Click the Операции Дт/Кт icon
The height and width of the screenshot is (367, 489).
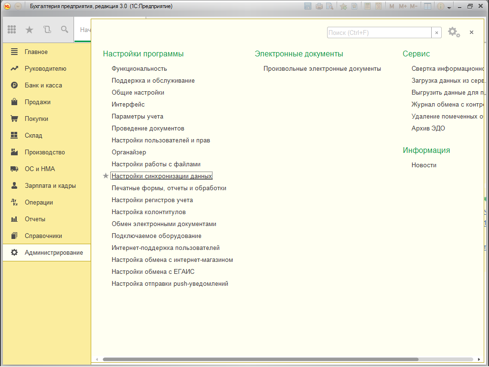tap(14, 202)
